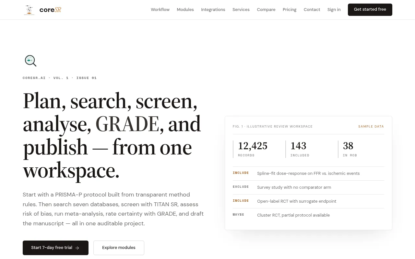Click the Fig. 1 Illustrative Review Workspace caption
The width and height of the screenshot is (415, 259).
(273, 127)
